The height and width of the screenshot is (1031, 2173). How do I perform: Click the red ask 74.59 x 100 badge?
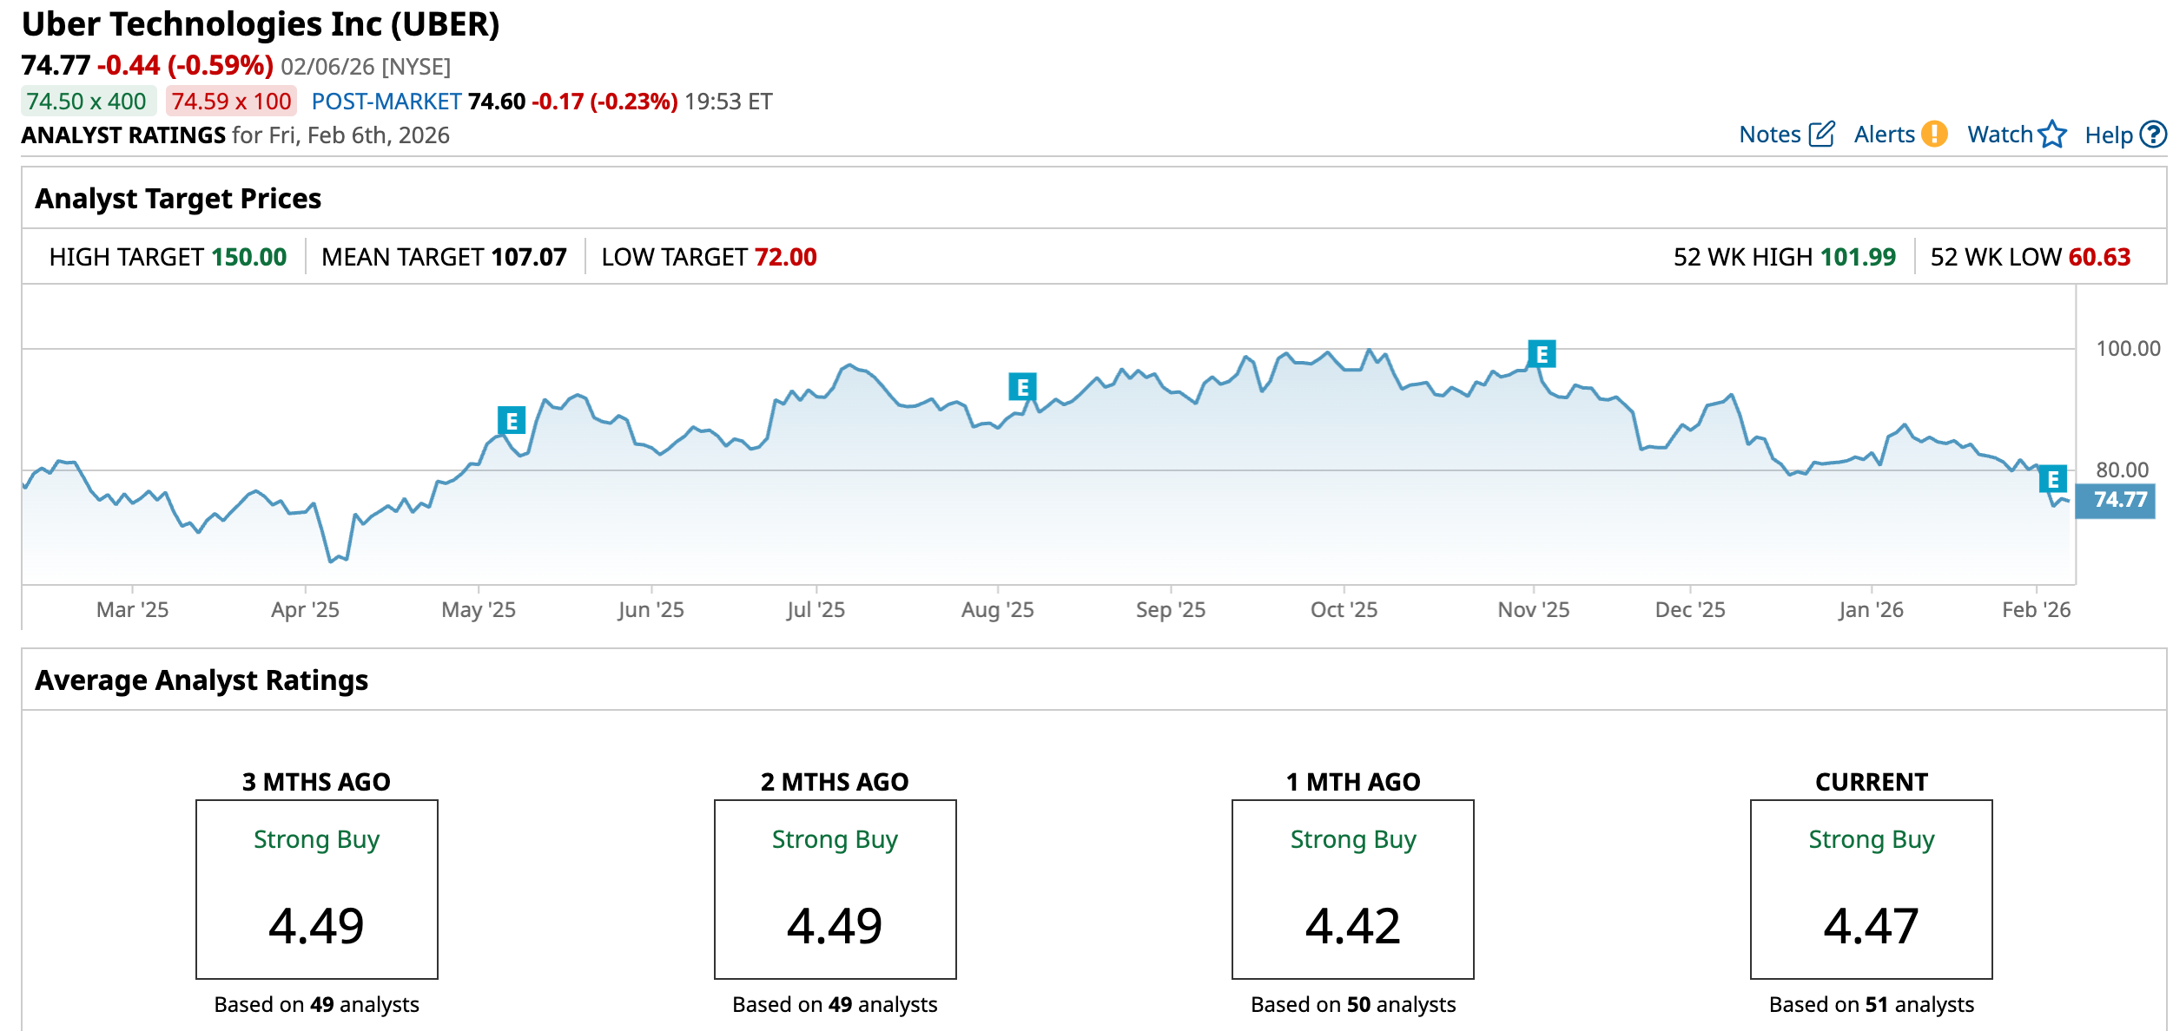click(x=231, y=102)
